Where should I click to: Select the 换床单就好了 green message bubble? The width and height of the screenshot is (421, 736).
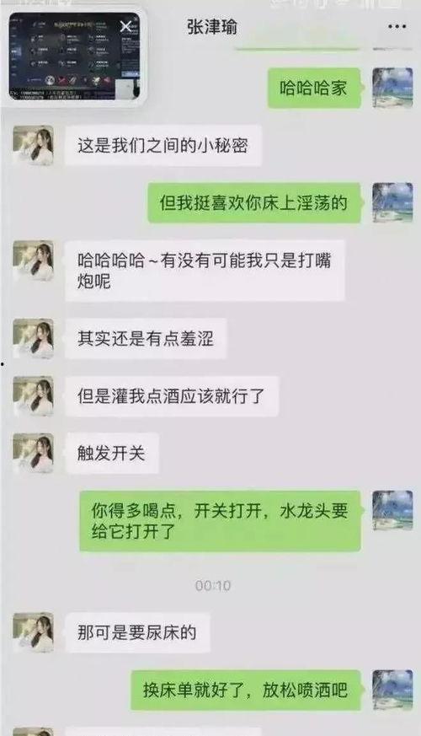(246, 690)
